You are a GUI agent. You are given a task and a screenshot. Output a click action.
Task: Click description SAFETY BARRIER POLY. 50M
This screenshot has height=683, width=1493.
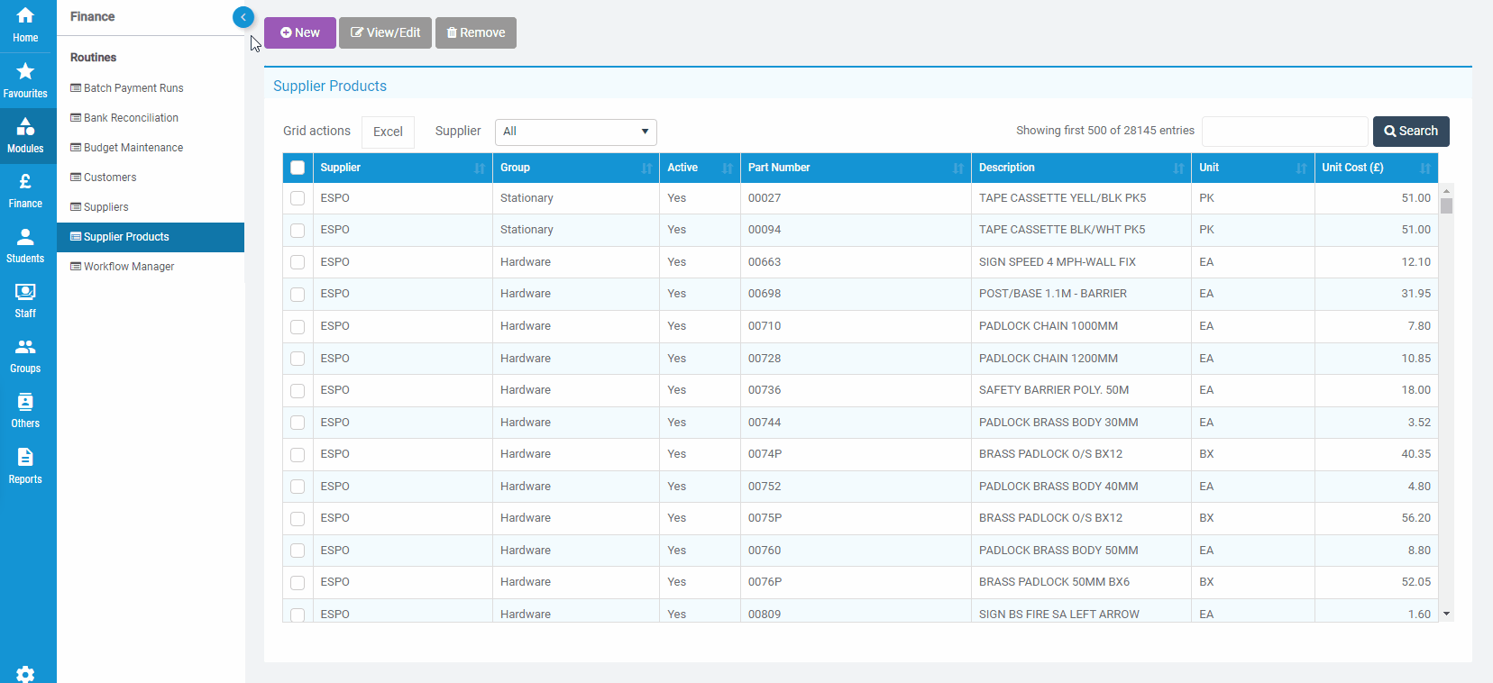click(1054, 390)
